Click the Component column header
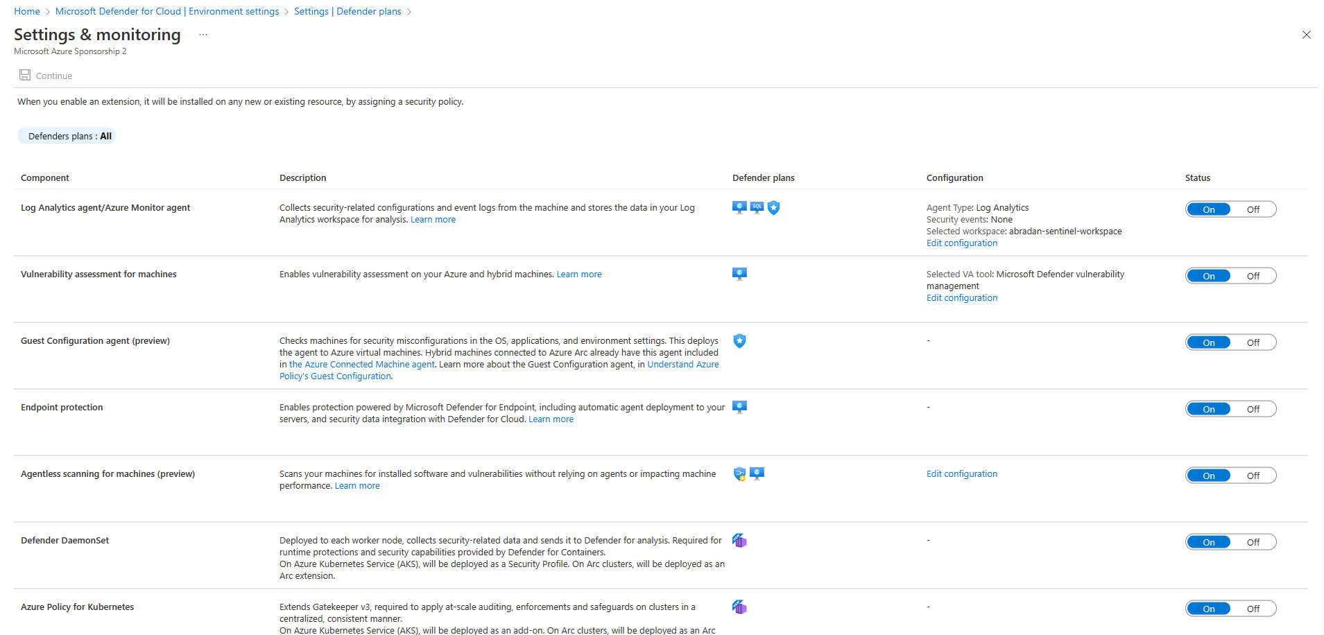 tap(45, 177)
